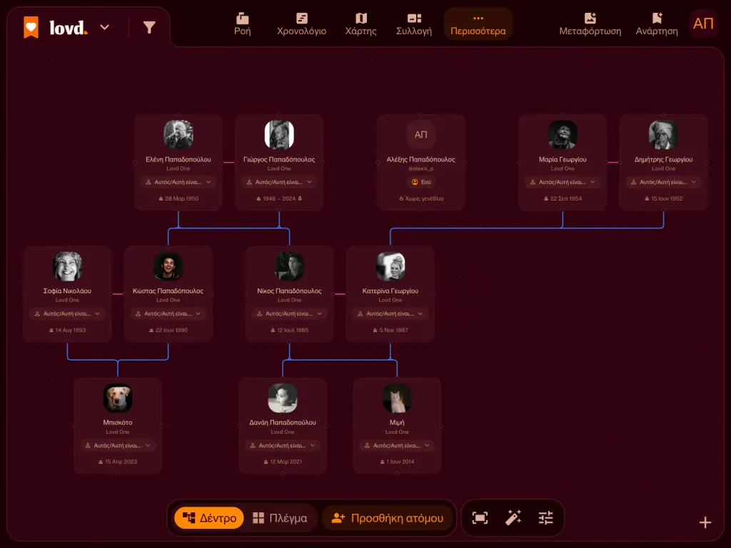Viewport: 731px width, 548px height.
Task: Go to the Ροή tab
Action: pos(243,24)
